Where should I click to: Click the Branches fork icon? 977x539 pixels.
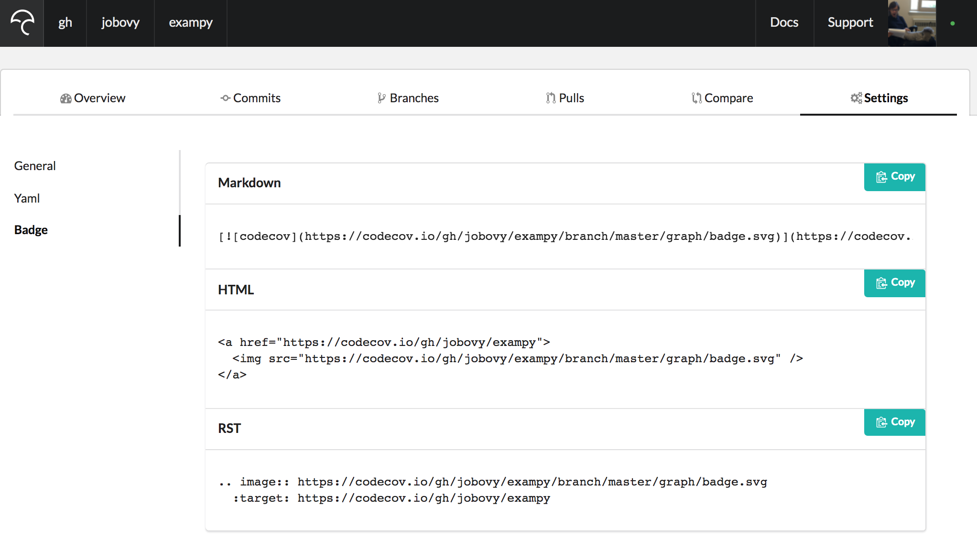point(381,98)
